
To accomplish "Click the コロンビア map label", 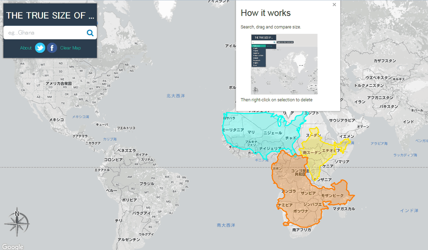I will 113,160.
